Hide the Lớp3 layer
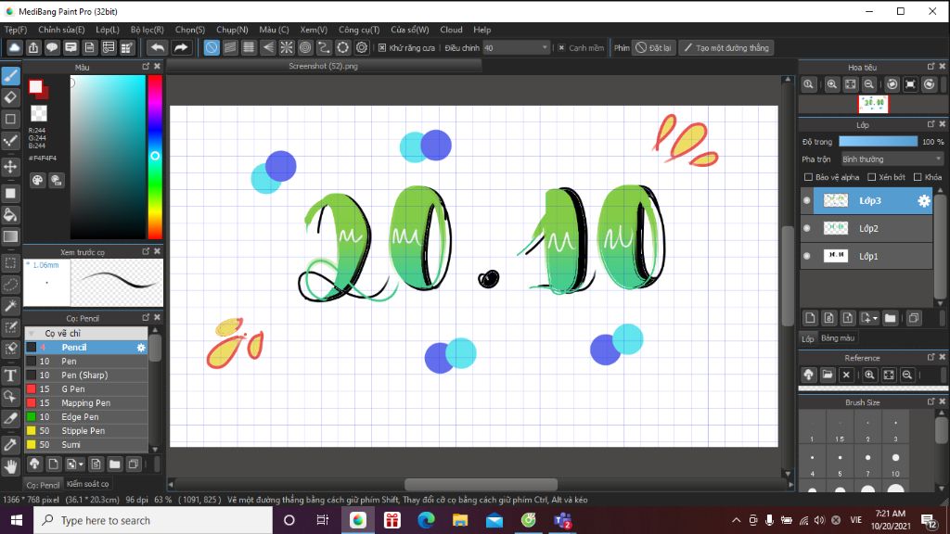Image resolution: width=950 pixels, height=534 pixels. [x=807, y=200]
